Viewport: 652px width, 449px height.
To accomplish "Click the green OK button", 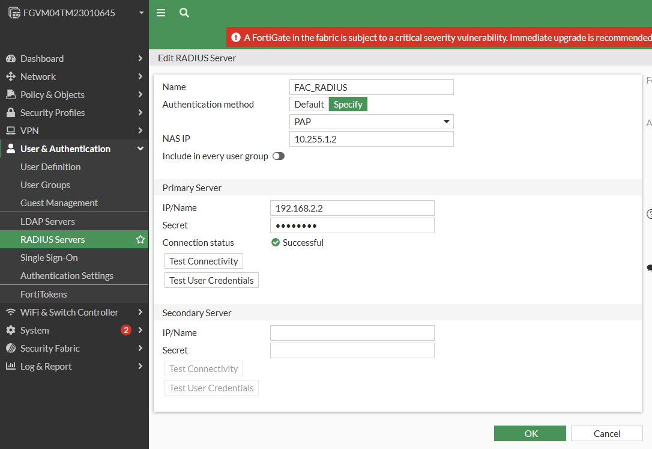I will [x=530, y=433].
